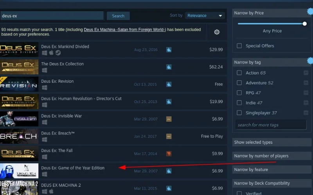This screenshot has height=195, width=313.
Task: Click The Deus Ex Collection thumbnail
Action: pyautogui.click(x=19, y=67)
